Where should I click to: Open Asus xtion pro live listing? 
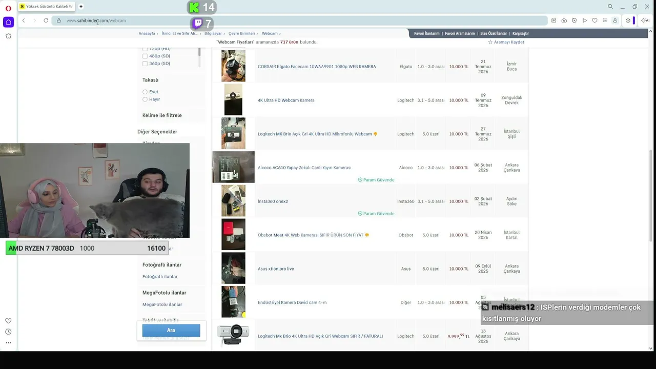tap(276, 269)
